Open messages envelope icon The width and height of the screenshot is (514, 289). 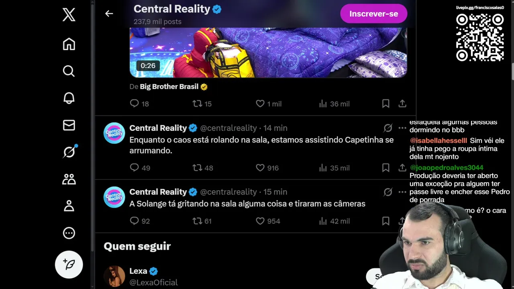69,125
